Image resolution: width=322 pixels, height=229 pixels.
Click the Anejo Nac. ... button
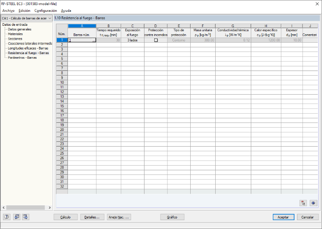[119, 217]
